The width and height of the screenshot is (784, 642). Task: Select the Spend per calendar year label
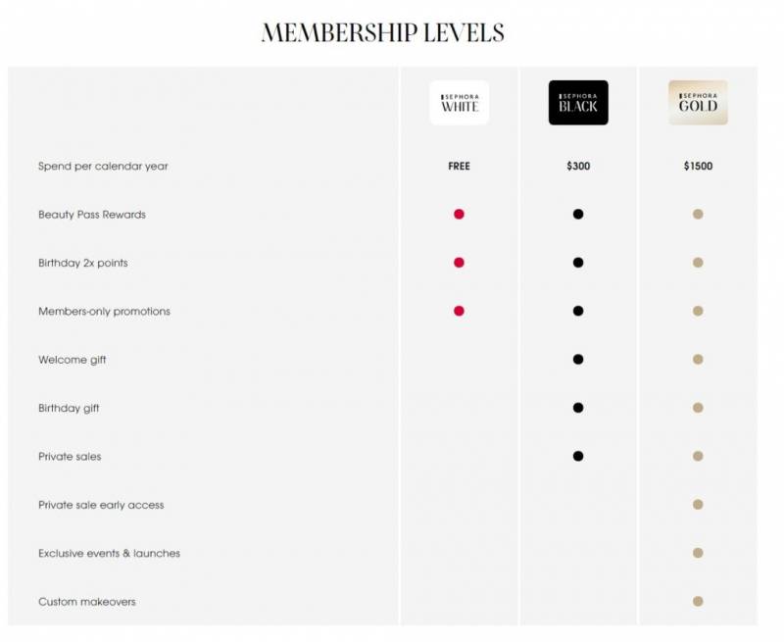[x=103, y=167]
